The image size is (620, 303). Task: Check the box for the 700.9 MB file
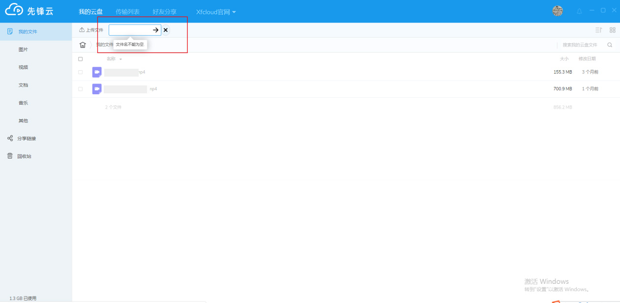[81, 89]
